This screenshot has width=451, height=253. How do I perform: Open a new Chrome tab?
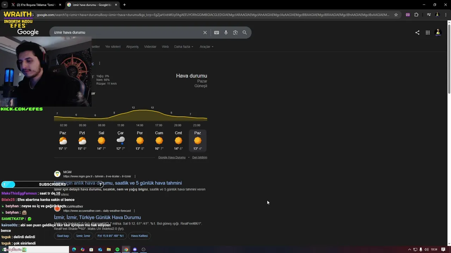(x=124, y=5)
